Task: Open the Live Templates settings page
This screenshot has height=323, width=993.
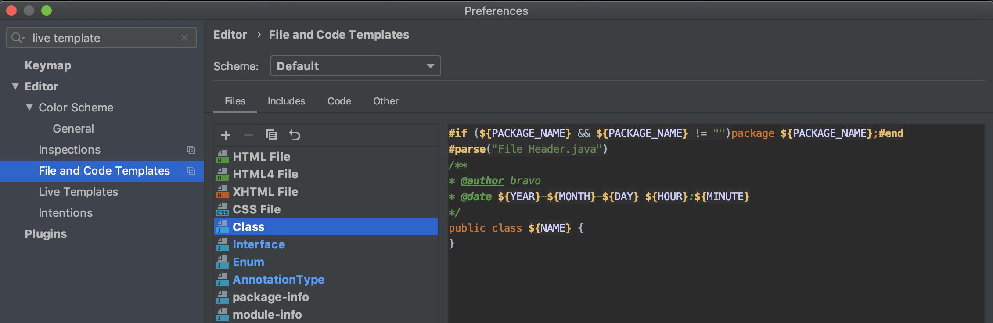Action: point(78,192)
